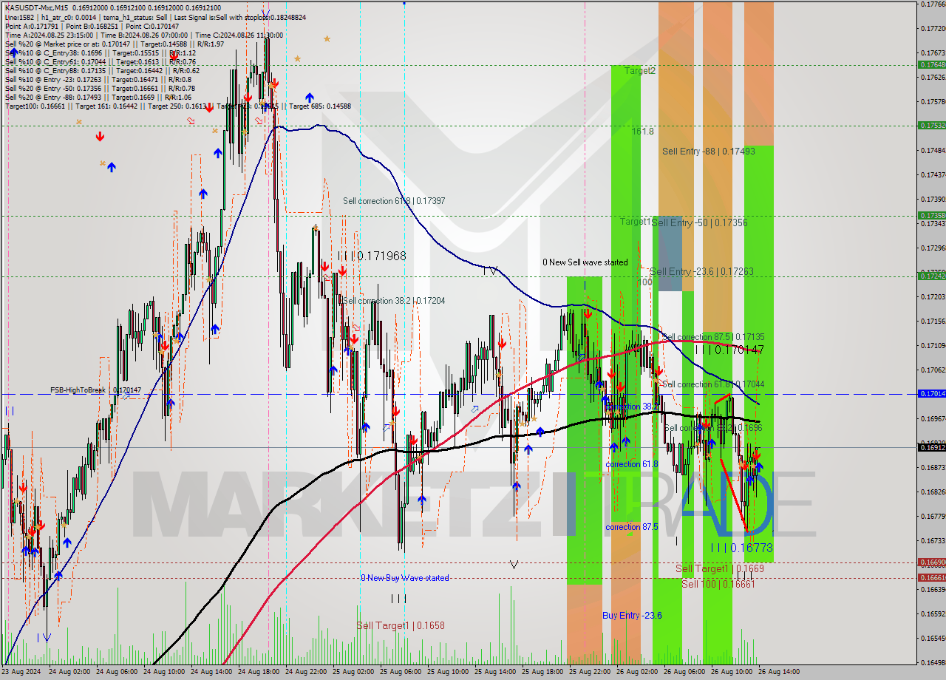
Task: Click price axis value 0.16826
Action: tap(933, 492)
